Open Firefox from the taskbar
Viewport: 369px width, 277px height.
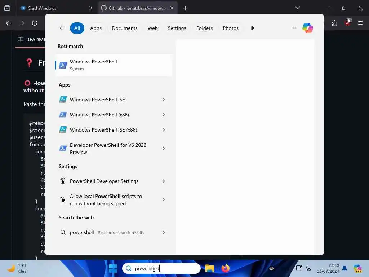pos(225,268)
